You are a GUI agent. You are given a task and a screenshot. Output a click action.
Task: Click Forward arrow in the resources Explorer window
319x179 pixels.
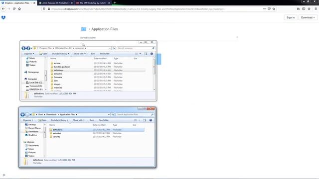pos(28,48)
